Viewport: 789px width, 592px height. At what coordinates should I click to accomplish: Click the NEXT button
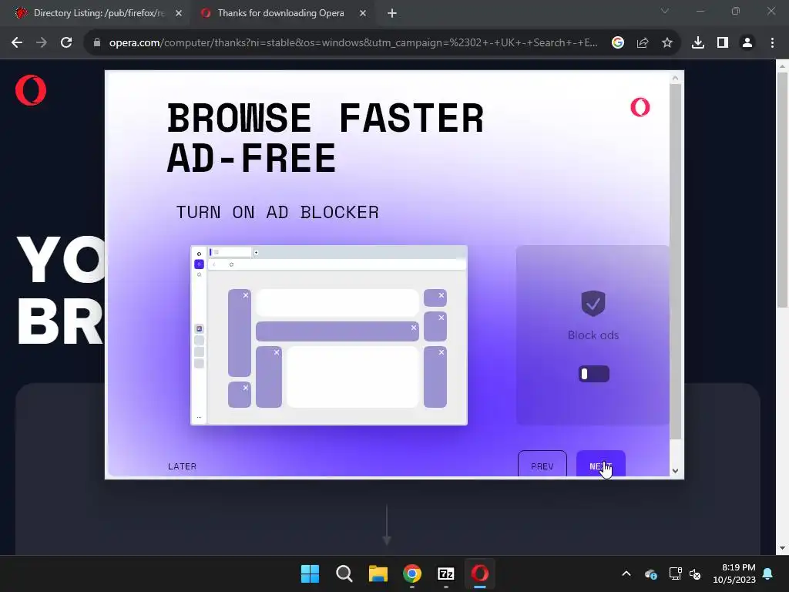[x=601, y=464]
